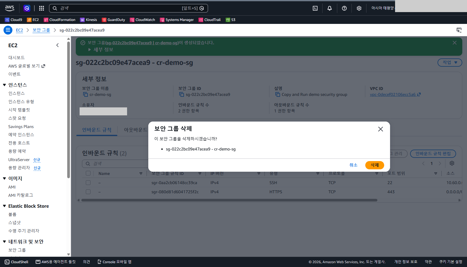Viewport: 467px width, 267px height.
Task: Click 인바운드 규칙 편집 button
Action: [x=433, y=154]
